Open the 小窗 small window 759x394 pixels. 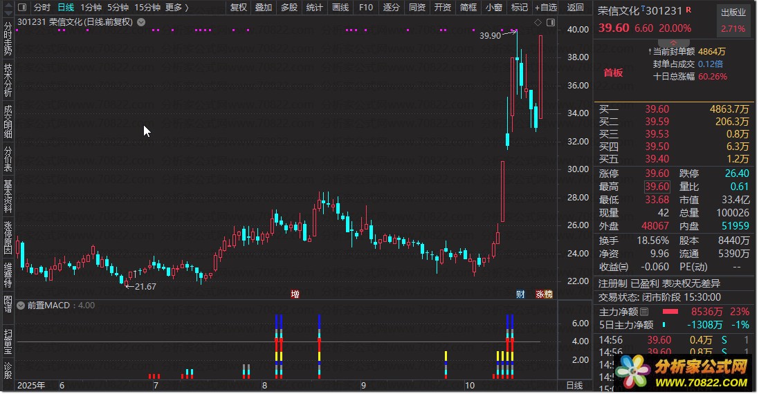[x=494, y=7]
